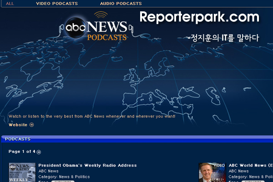Open the Website link

[x=18, y=125]
